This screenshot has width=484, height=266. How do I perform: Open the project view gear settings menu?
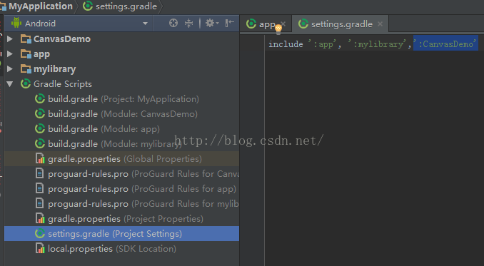point(212,23)
